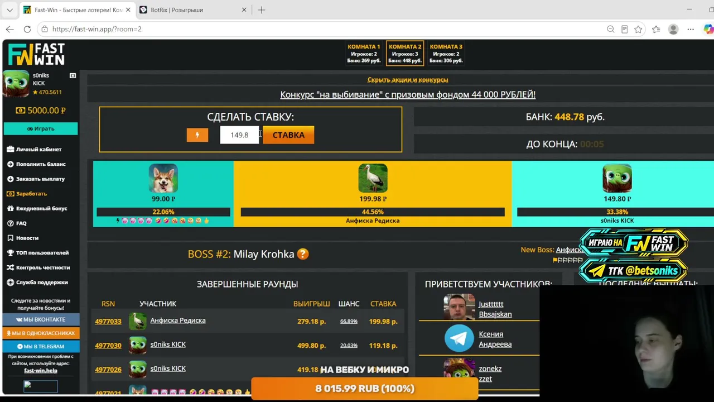
Task: Click the briefcase icon for Личный кабинет
Action: [x=11, y=150]
